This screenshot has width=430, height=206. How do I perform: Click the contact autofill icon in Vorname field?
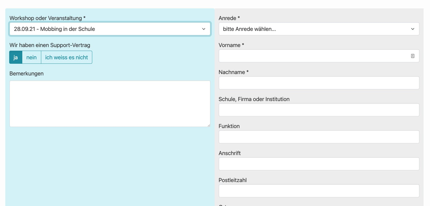point(413,56)
